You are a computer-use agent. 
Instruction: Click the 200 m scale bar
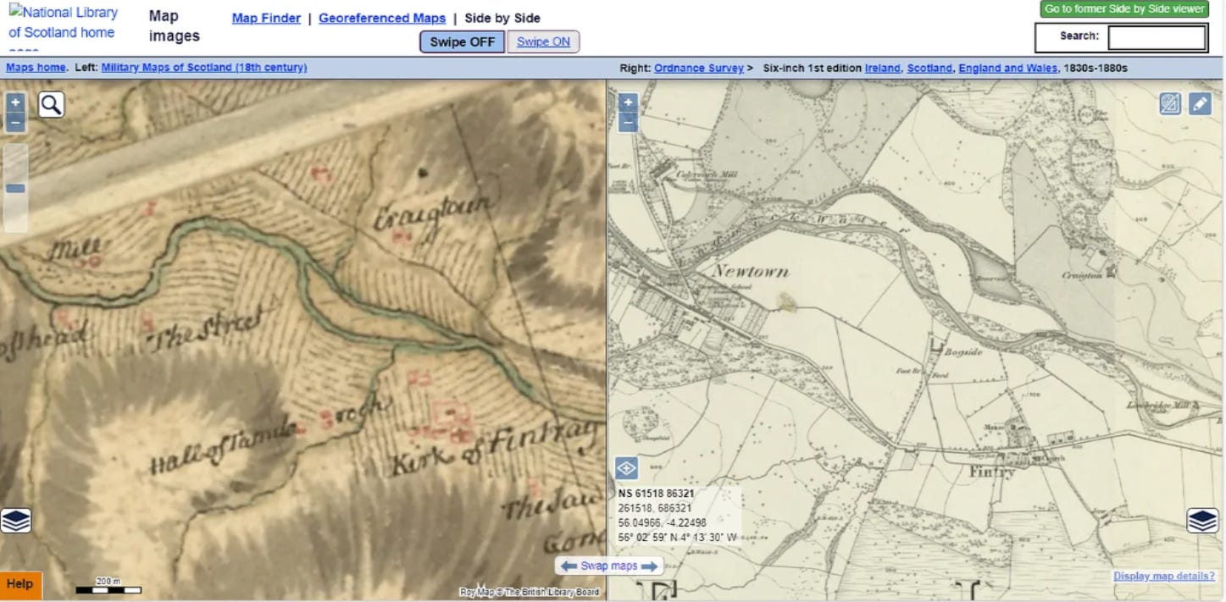tap(108, 586)
